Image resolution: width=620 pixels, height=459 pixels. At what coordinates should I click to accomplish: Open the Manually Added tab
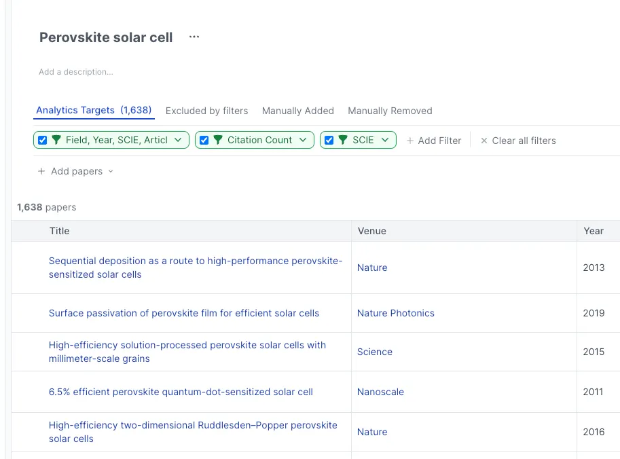pyautogui.click(x=298, y=111)
